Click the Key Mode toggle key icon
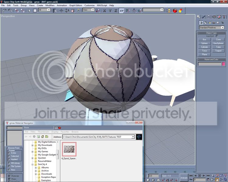The width and height of the screenshot is (228, 182). tap(191, 180)
